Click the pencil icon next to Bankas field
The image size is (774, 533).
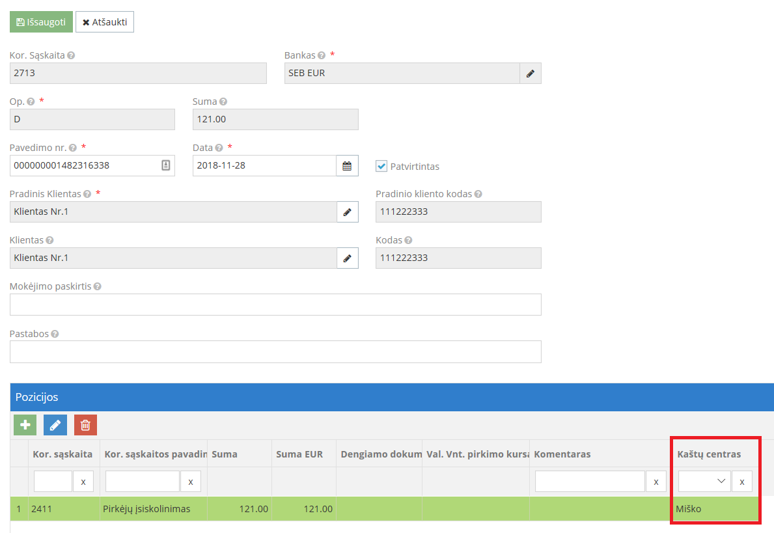tap(530, 74)
